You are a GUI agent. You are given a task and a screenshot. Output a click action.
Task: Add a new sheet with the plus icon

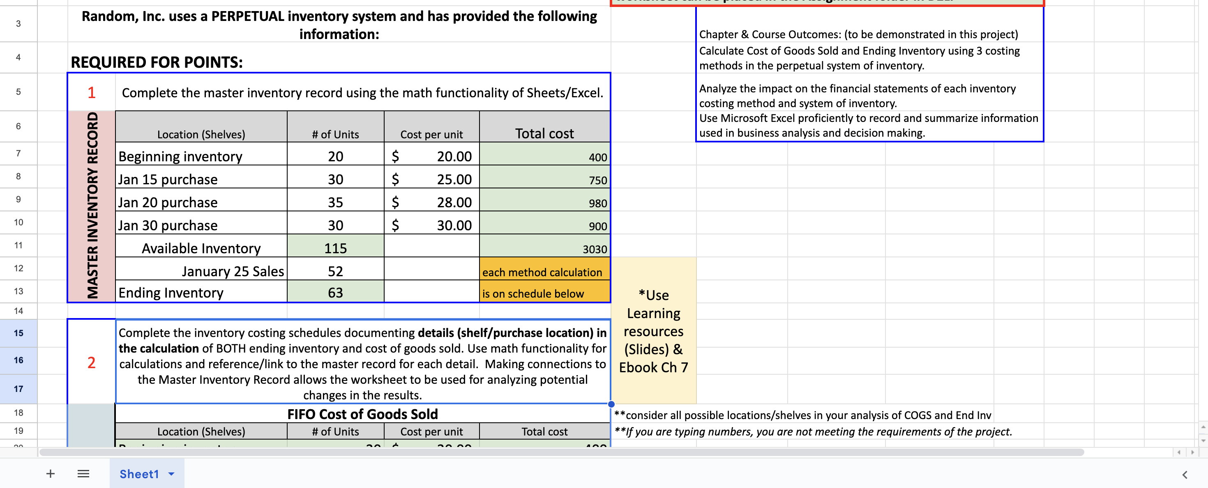pyautogui.click(x=50, y=474)
